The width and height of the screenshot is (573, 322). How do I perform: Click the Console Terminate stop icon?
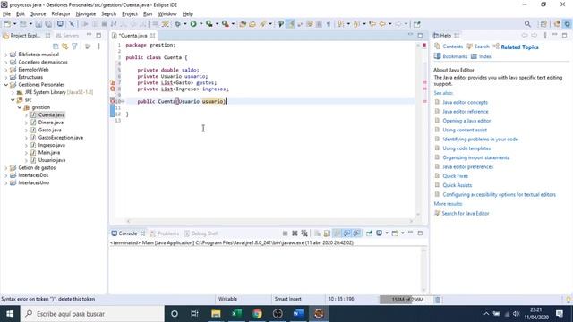point(285,233)
